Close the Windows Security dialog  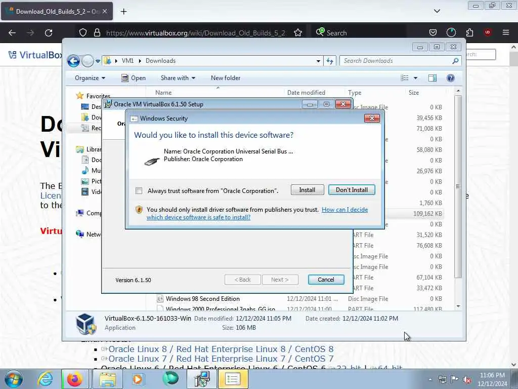pos(372,118)
